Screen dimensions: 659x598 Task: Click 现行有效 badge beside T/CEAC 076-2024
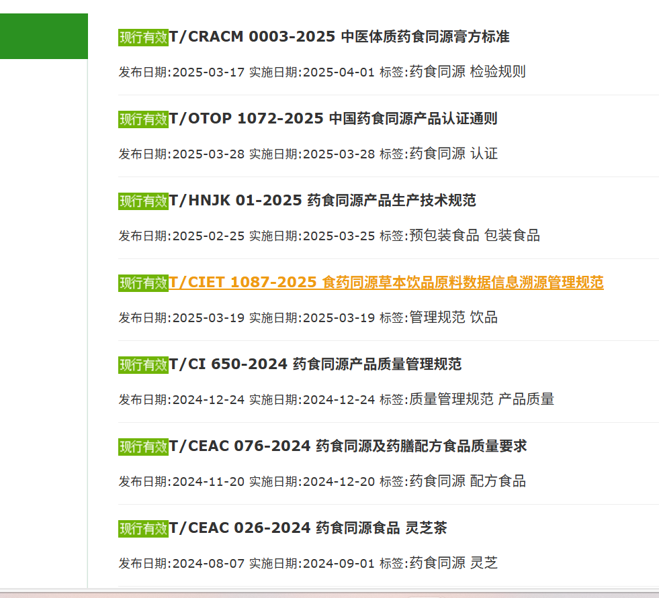click(x=143, y=447)
